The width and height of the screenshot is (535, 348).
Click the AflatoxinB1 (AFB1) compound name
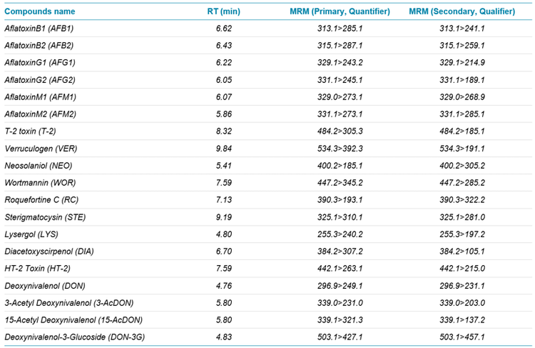coord(39,29)
